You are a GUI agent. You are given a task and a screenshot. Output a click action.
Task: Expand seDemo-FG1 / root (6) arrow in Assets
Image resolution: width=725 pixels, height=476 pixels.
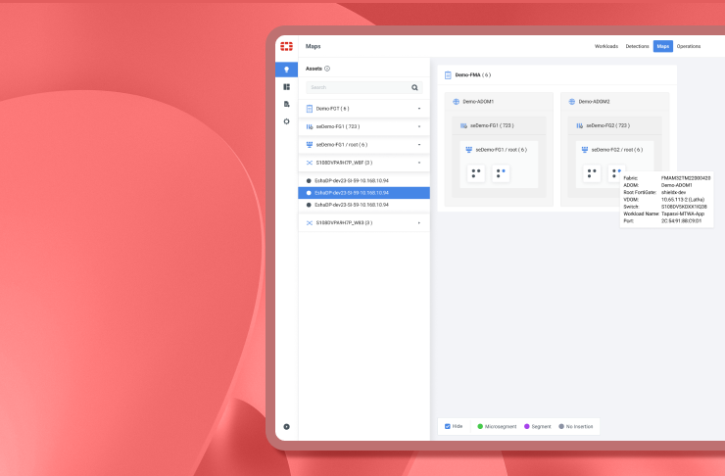tap(419, 145)
